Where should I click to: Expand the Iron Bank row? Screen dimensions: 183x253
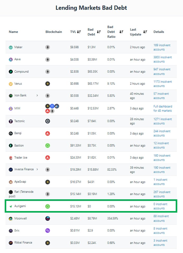37,96
